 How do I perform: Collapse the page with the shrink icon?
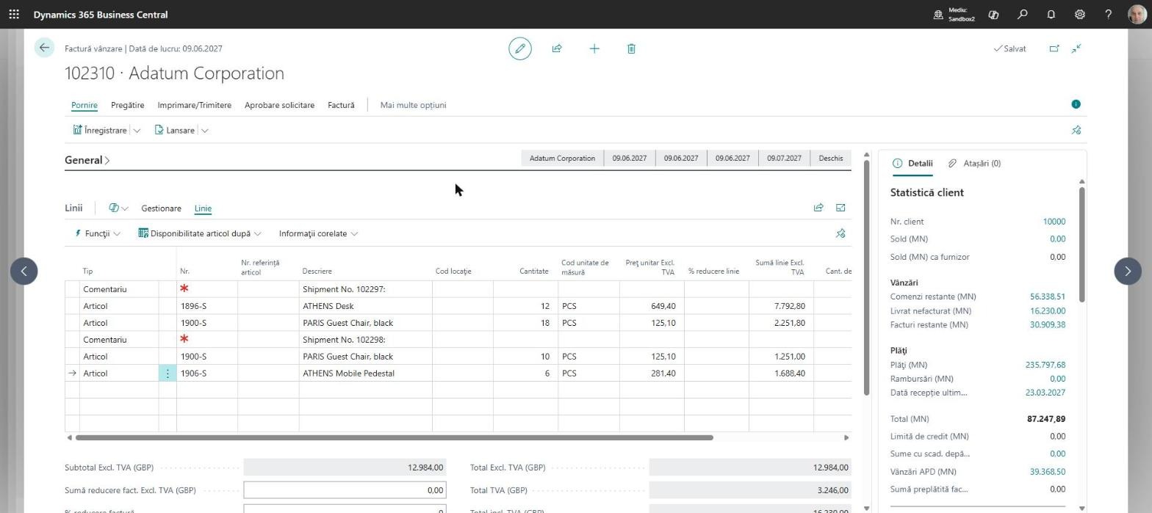coord(1076,48)
